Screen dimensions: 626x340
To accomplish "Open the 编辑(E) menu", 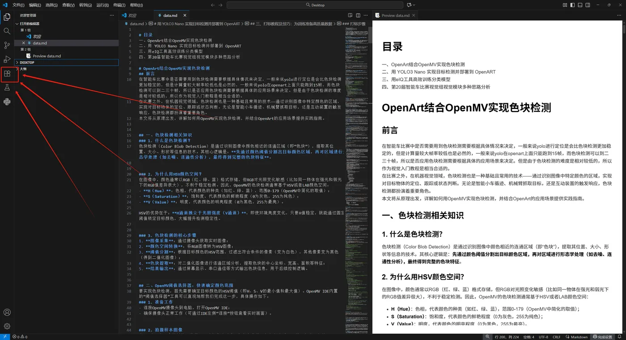I will (35, 5).
